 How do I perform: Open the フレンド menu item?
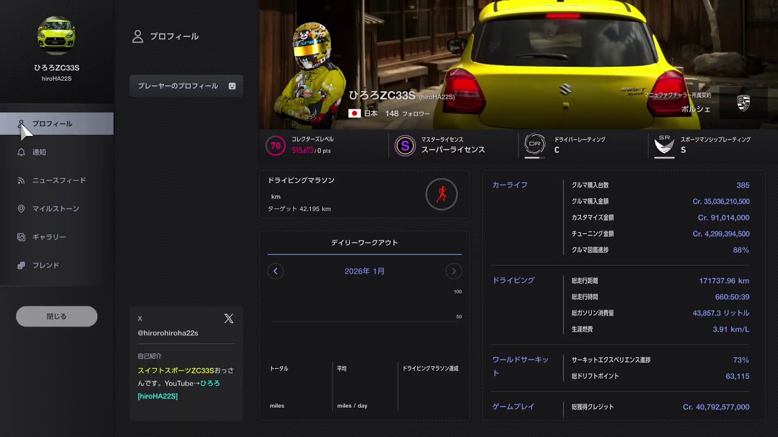(x=57, y=265)
